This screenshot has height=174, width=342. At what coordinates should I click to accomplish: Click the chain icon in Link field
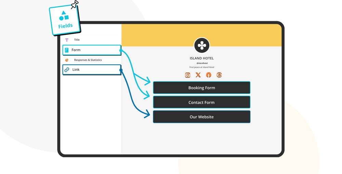(x=67, y=70)
